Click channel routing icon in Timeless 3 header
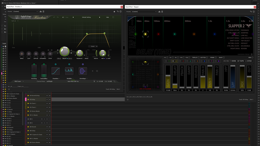The height and width of the screenshot is (146, 260). pyautogui.click(x=117, y=11)
